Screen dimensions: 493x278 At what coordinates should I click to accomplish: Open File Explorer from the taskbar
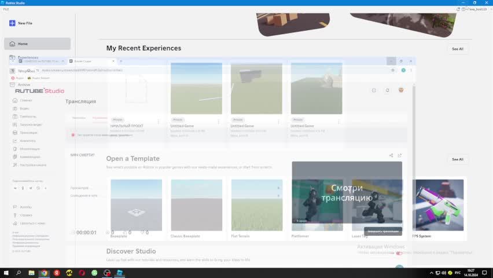31,273
